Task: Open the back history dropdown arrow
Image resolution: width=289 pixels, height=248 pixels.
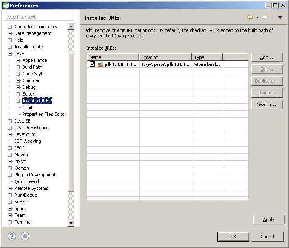Action: [257, 18]
